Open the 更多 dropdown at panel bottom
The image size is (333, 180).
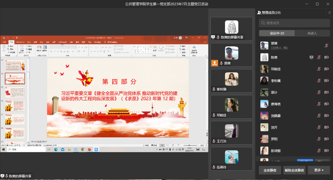tap(319, 170)
